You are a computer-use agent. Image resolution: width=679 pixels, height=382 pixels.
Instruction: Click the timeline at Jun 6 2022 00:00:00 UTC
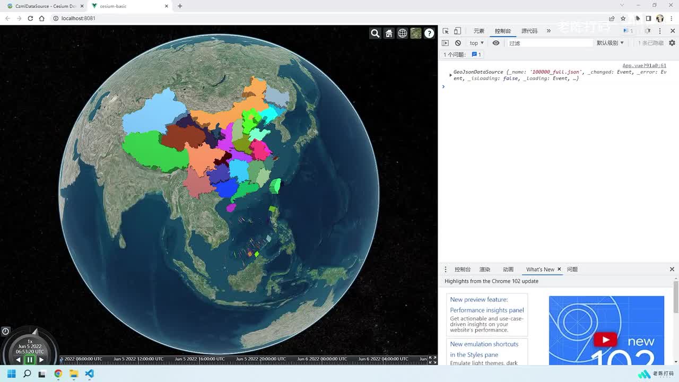(322, 359)
